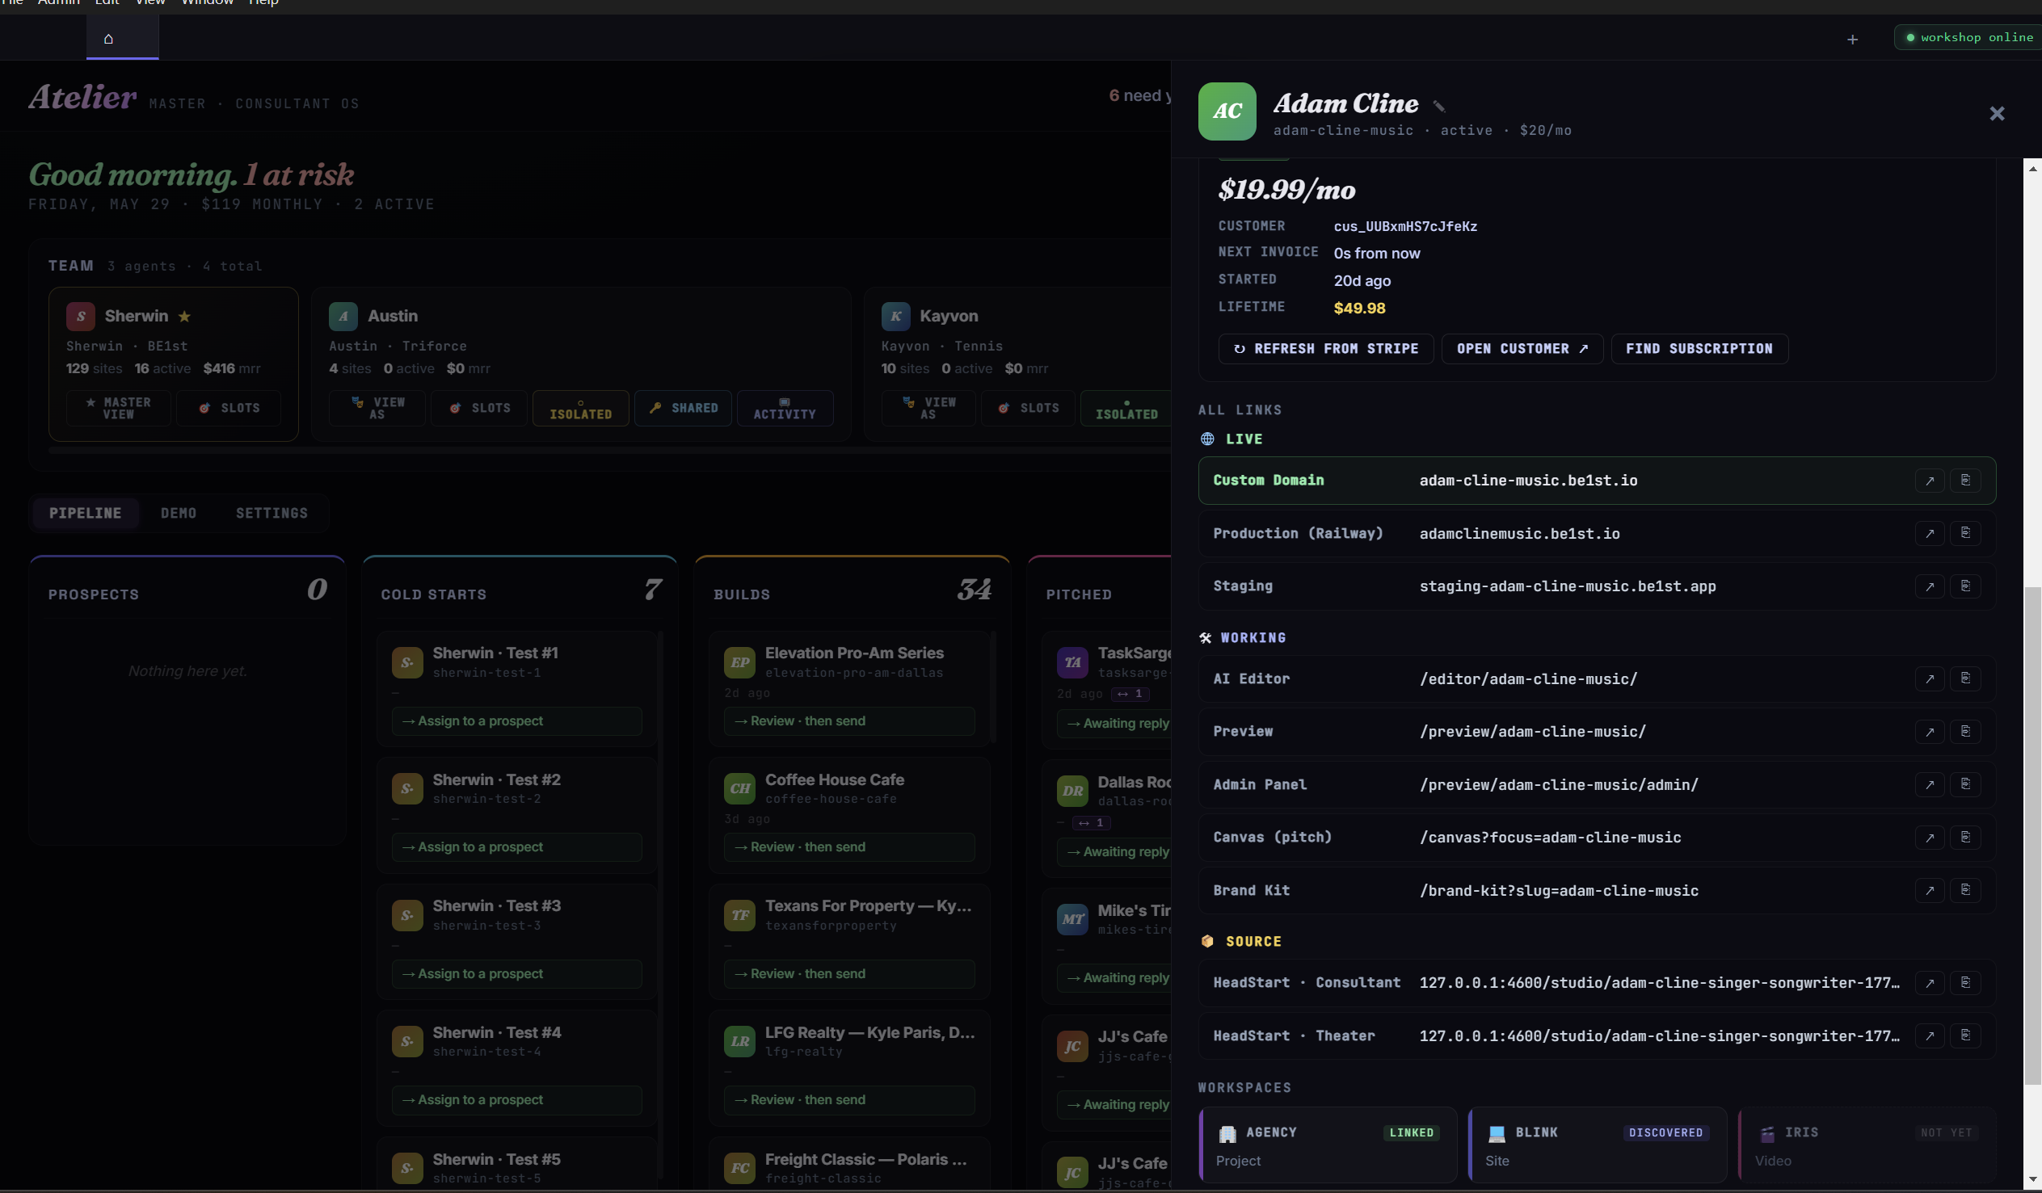This screenshot has width=2042, height=1193.
Task: Click the AC avatar badge
Action: [x=1227, y=111]
